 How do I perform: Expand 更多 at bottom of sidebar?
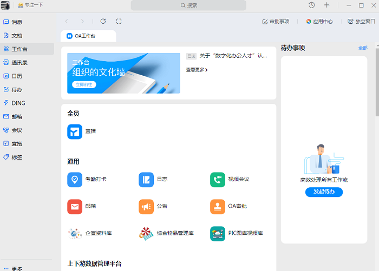(x=16, y=268)
